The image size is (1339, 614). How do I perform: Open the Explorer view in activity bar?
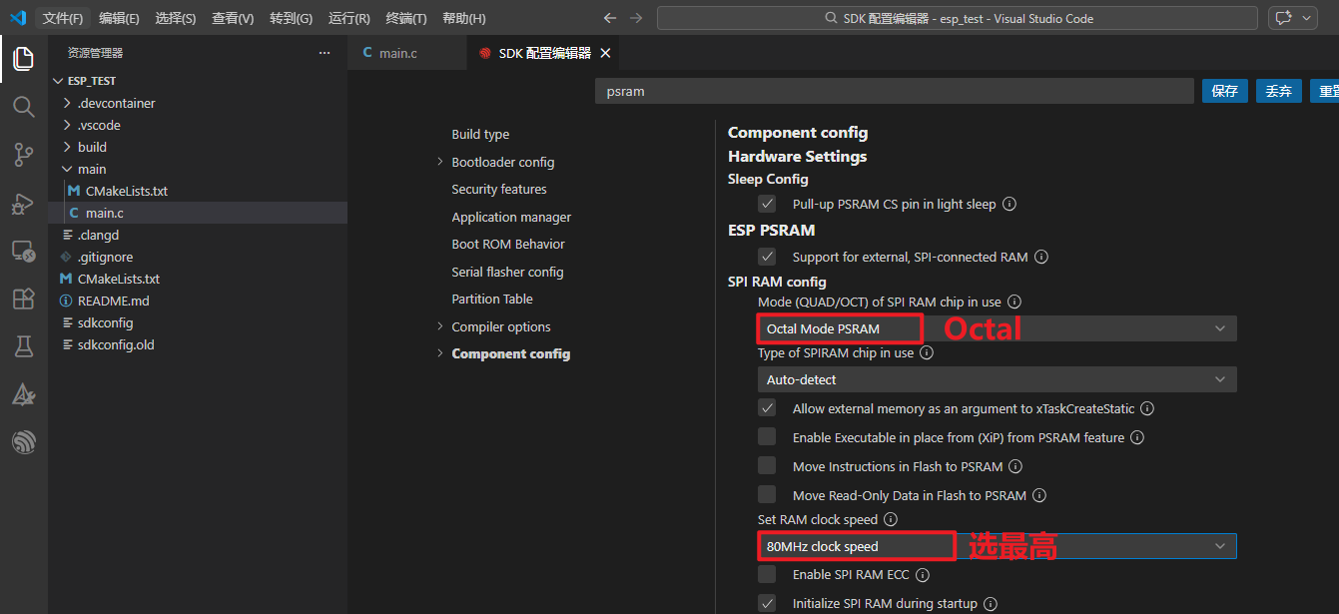[x=23, y=59]
